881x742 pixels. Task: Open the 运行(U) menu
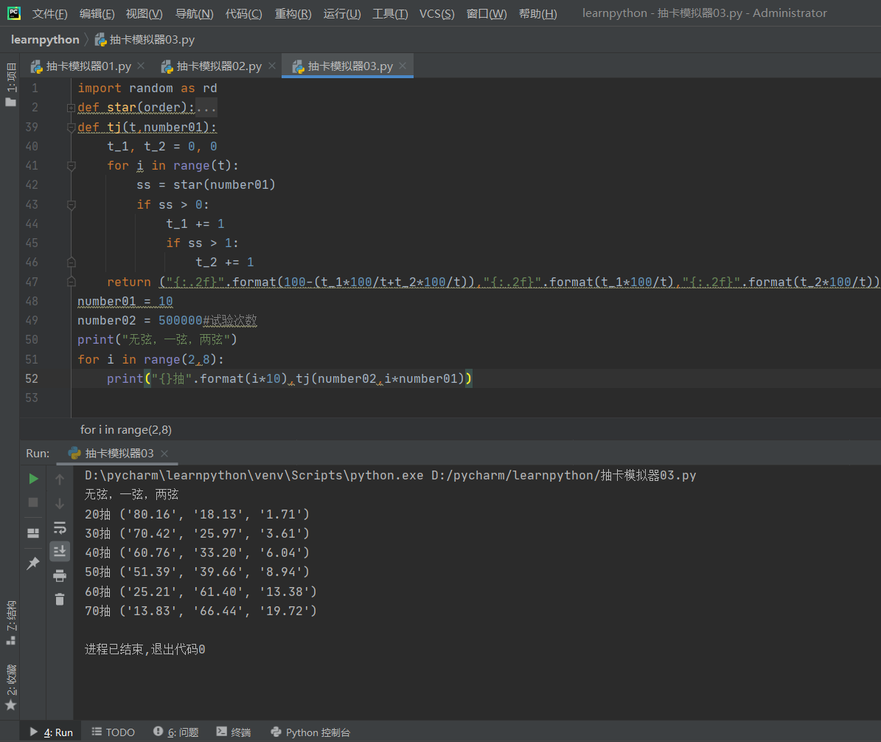341,13
